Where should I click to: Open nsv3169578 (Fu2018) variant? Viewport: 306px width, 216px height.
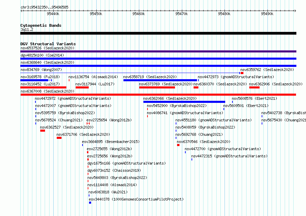coord(40,77)
